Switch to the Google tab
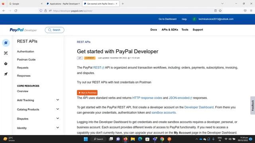255x143 pixels. pos(25,4)
